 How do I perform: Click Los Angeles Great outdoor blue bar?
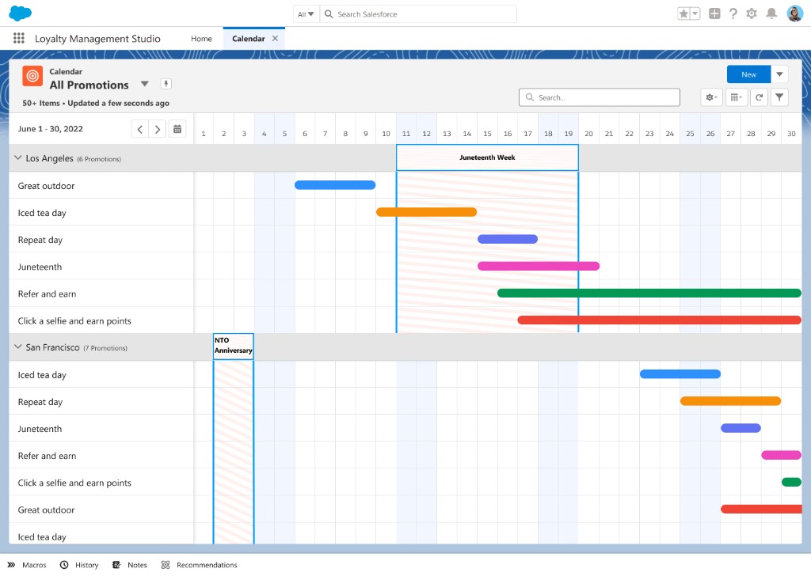tap(335, 185)
